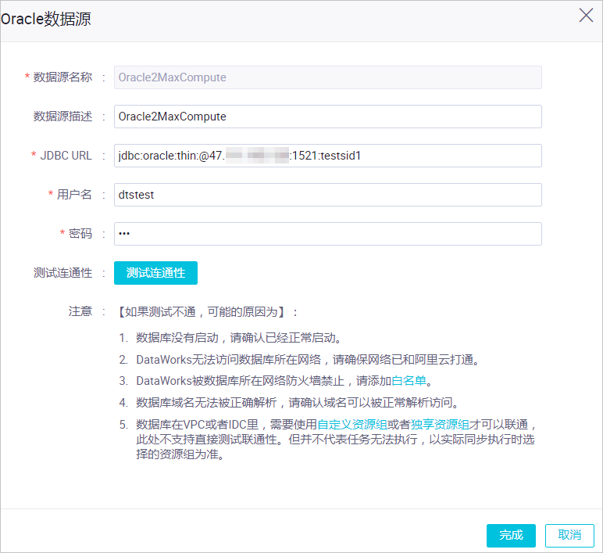603x553 pixels.
Task: Click the 测试连通性 label text left of the button
Action: point(62,273)
